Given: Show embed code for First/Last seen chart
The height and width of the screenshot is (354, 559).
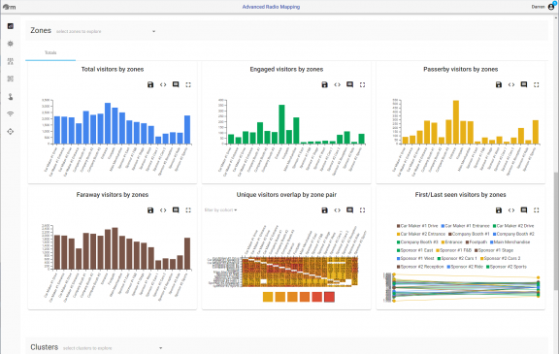Looking at the screenshot, I should [511, 210].
